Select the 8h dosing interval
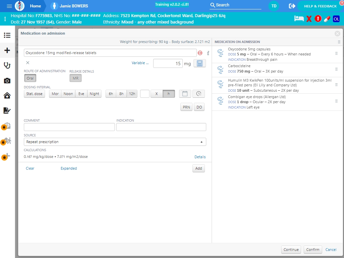 coord(121,94)
